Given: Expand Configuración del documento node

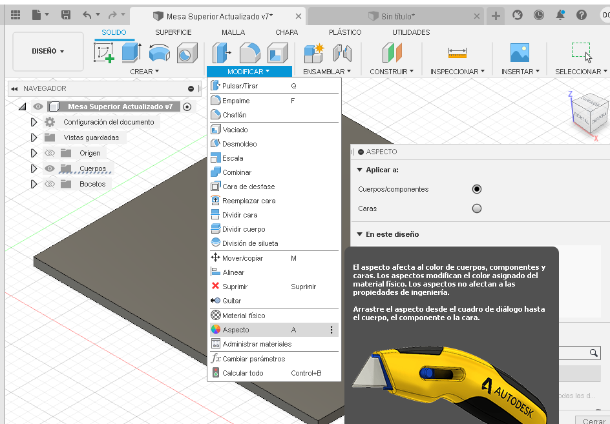Looking at the screenshot, I should pos(34,122).
